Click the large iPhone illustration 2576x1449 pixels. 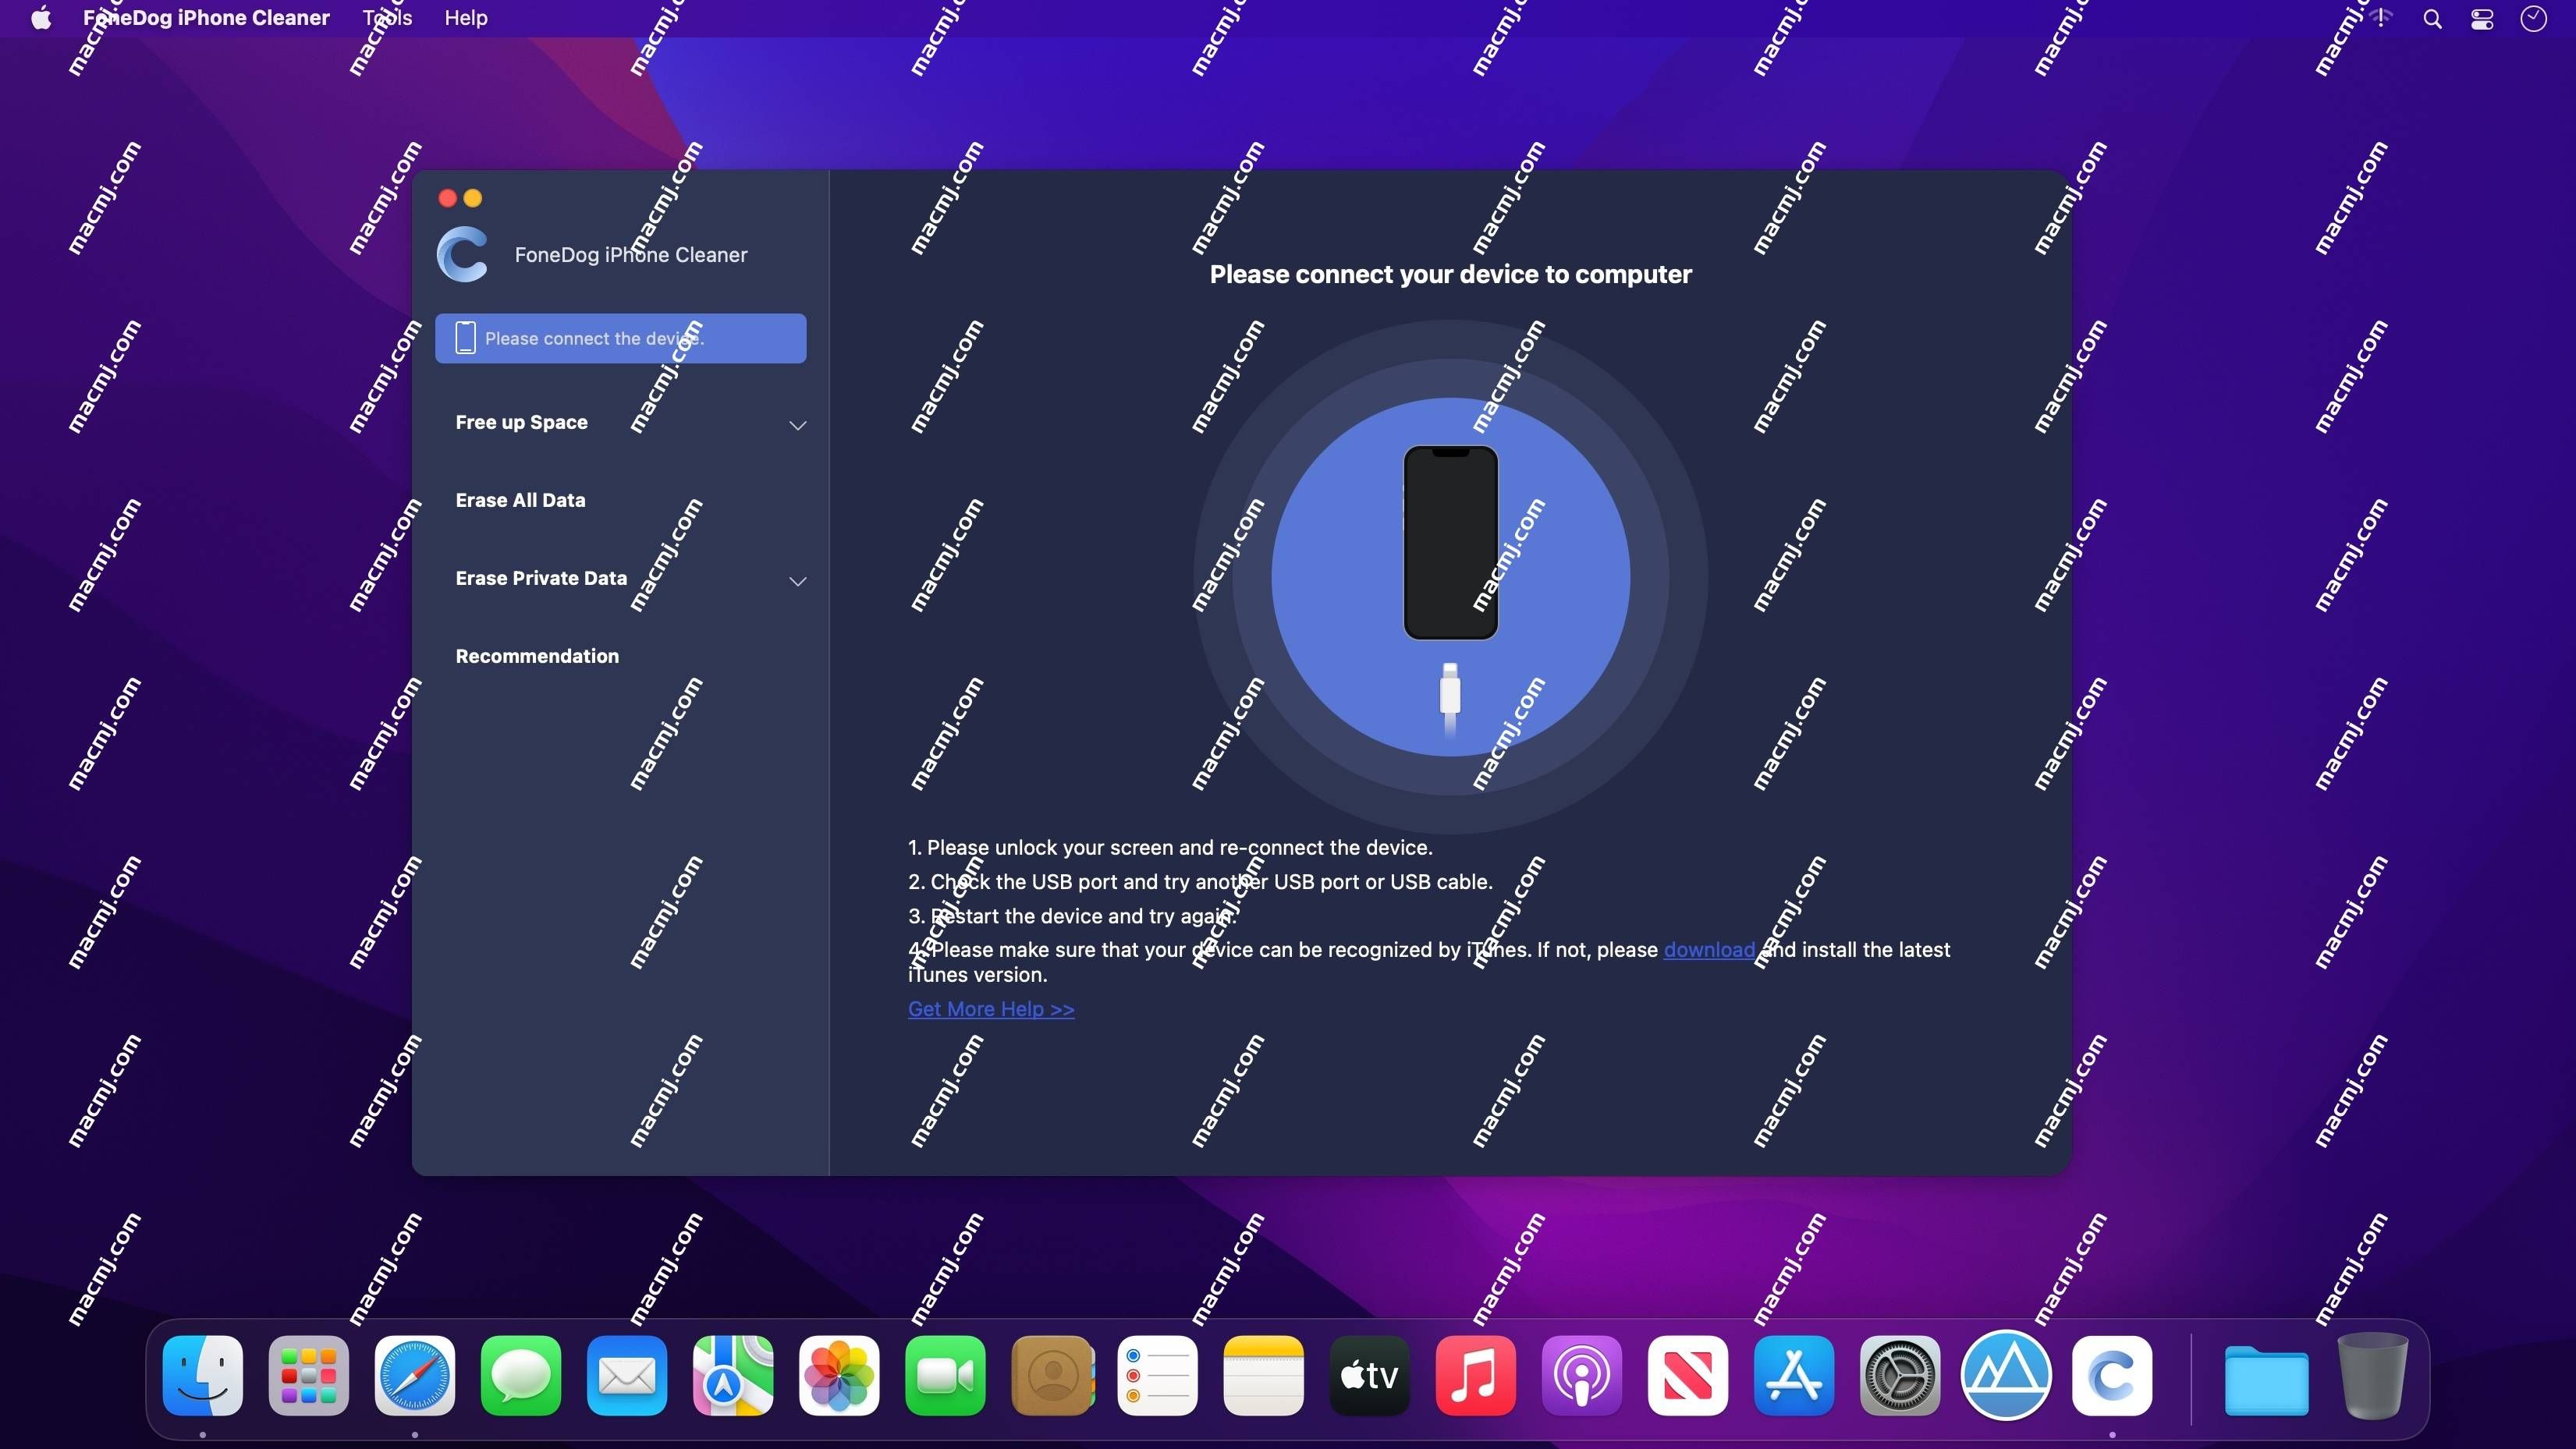point(1450,542)
